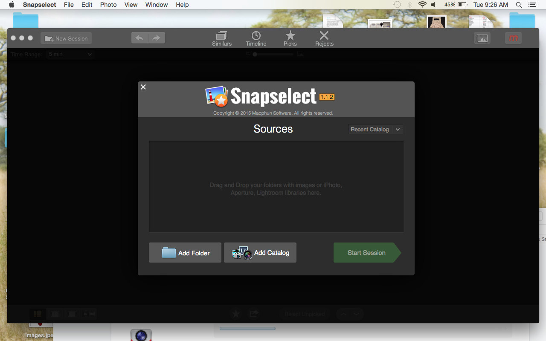Click the Time Machine menu bar icon
Image resolution: width=546 pixels, height=341 pixels.
[x=397, y=5]
